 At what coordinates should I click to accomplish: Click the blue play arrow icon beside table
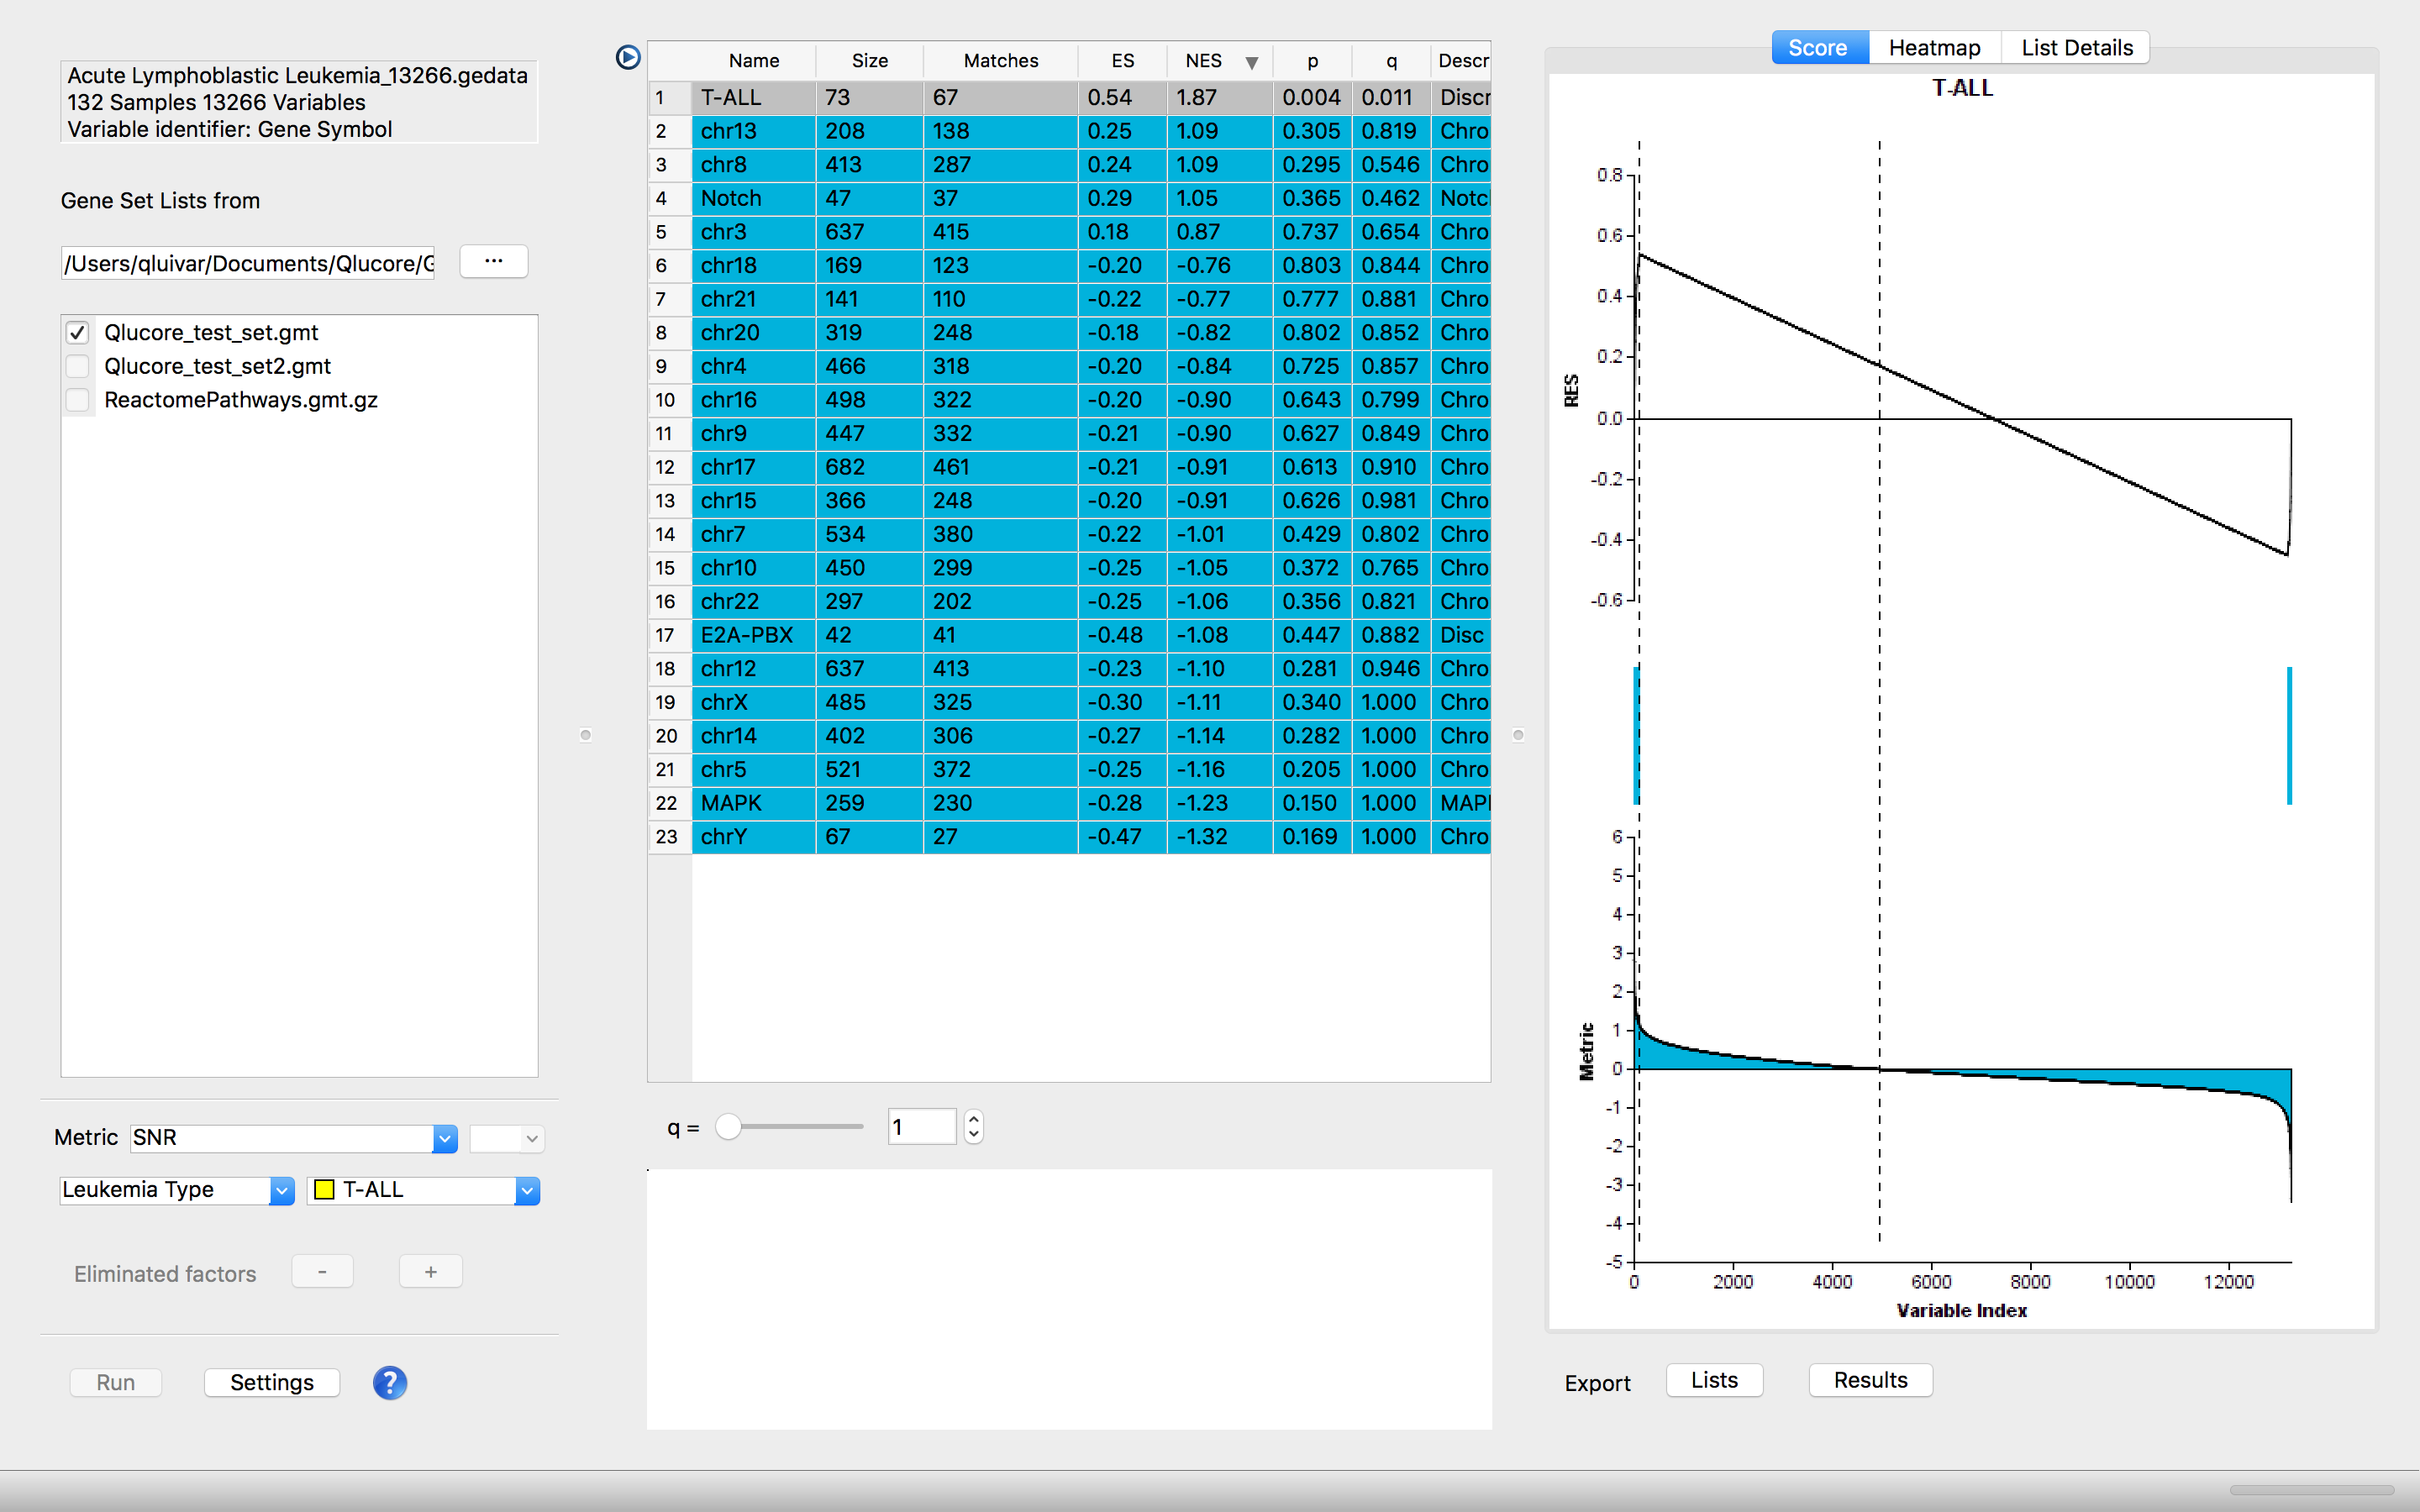[628, 58]
